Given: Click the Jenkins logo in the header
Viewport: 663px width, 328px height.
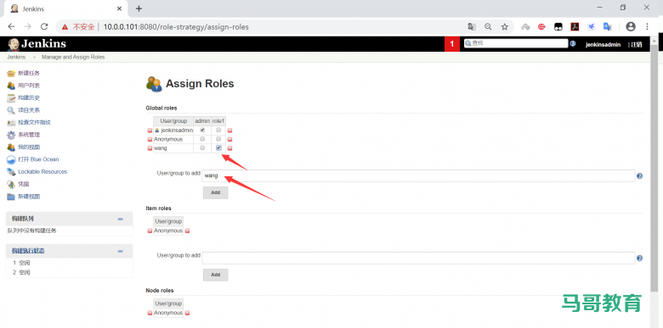Looking at the screenshot, I should [x=37, y=44].
